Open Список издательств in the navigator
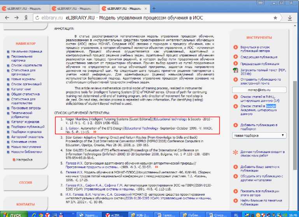 [x=26, y=65]
